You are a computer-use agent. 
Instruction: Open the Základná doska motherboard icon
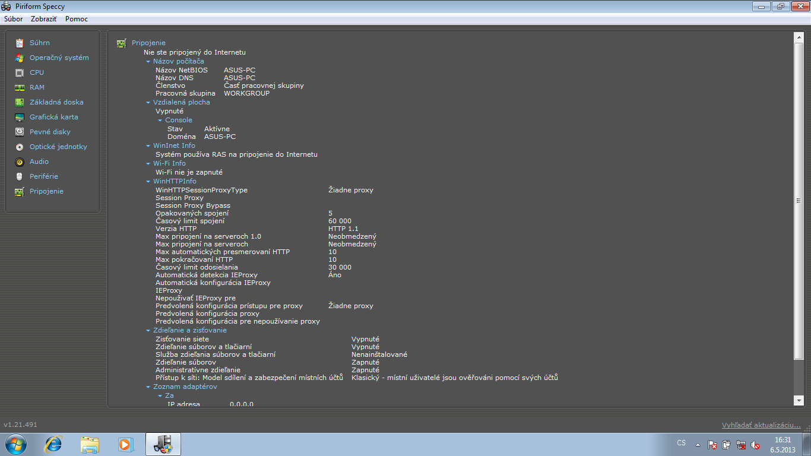(x=20, y=102)
